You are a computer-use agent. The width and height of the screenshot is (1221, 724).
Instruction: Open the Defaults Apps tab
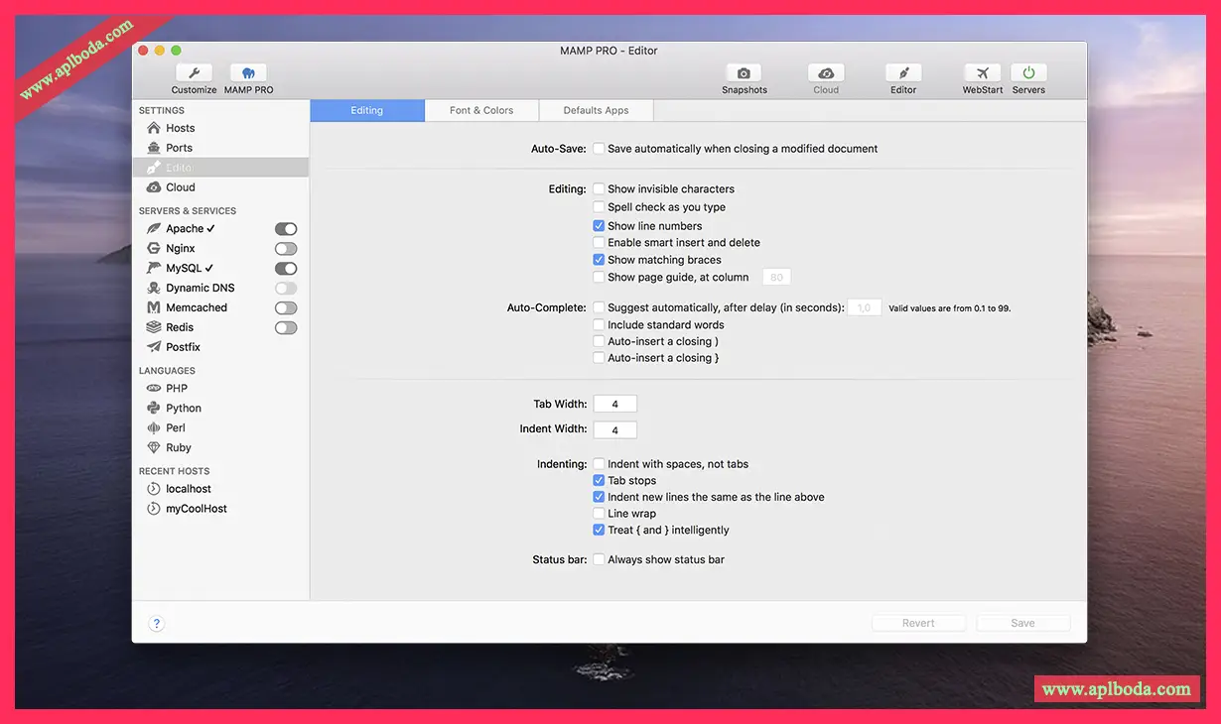point(596,110)
